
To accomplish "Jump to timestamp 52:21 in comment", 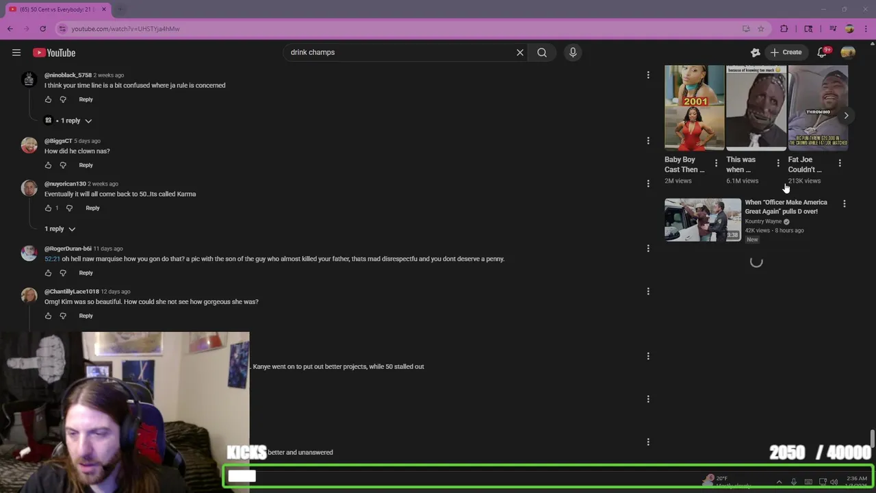I will (52, 259).
